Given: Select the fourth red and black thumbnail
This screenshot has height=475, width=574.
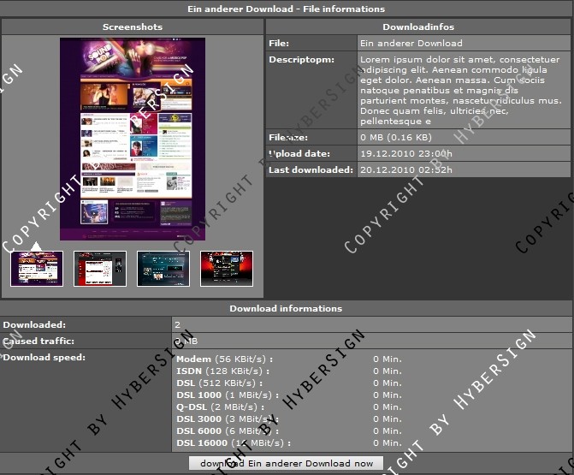Looking at the screenshot, I should pos(227,269).
